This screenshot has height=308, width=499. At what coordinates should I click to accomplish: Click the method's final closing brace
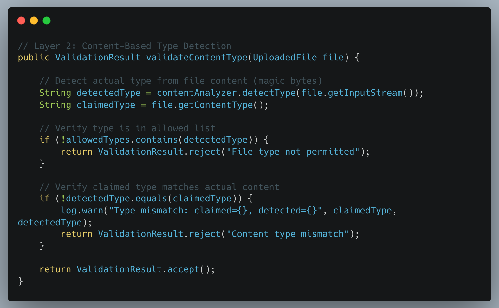[21, 281]
